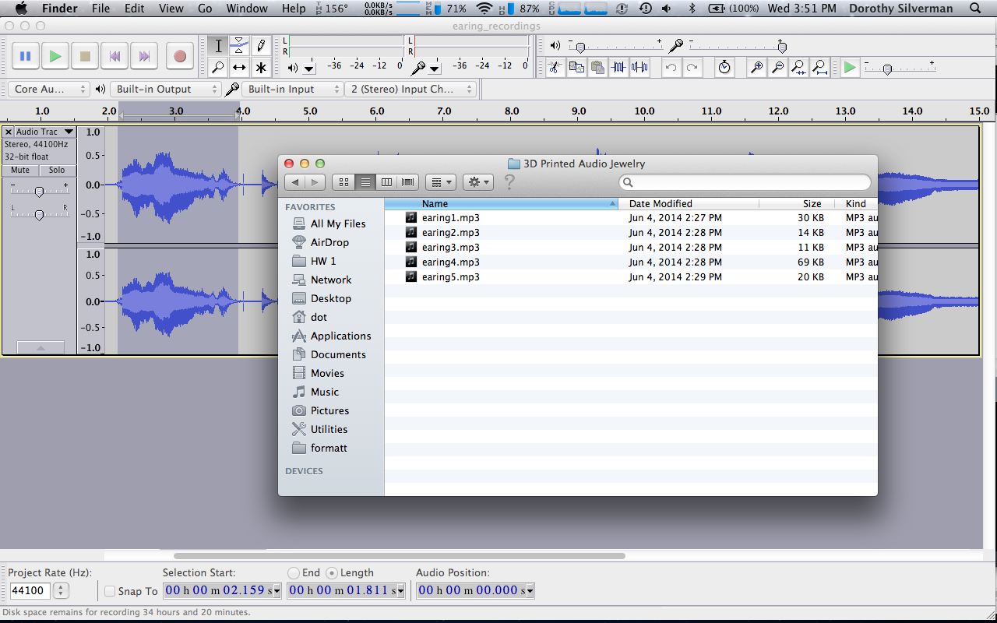997x623 pixels.
Task: Switch Finder to icon view
Action: [x=343, y=182]
